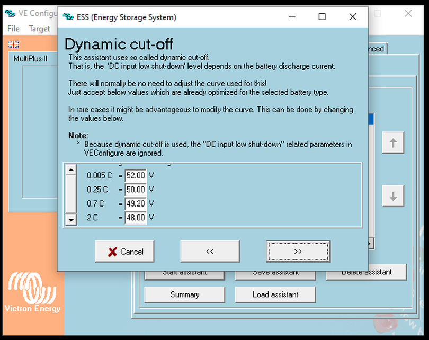Click the 'Note:' label text
Viewport: 429px width, 340px height.
coord(78,136)
